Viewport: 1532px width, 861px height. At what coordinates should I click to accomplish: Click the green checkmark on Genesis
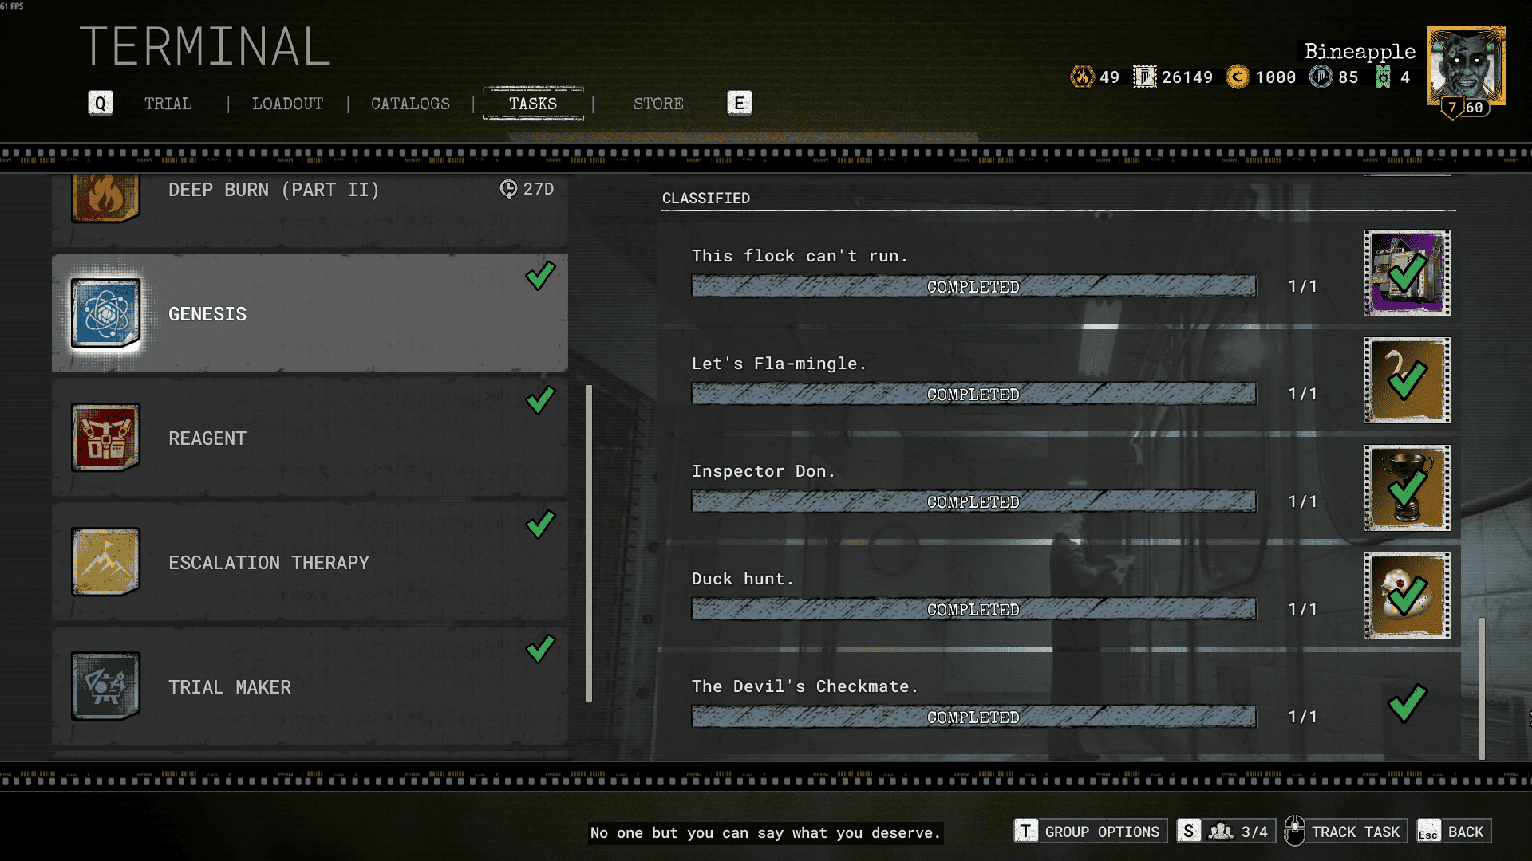[540, 276]
